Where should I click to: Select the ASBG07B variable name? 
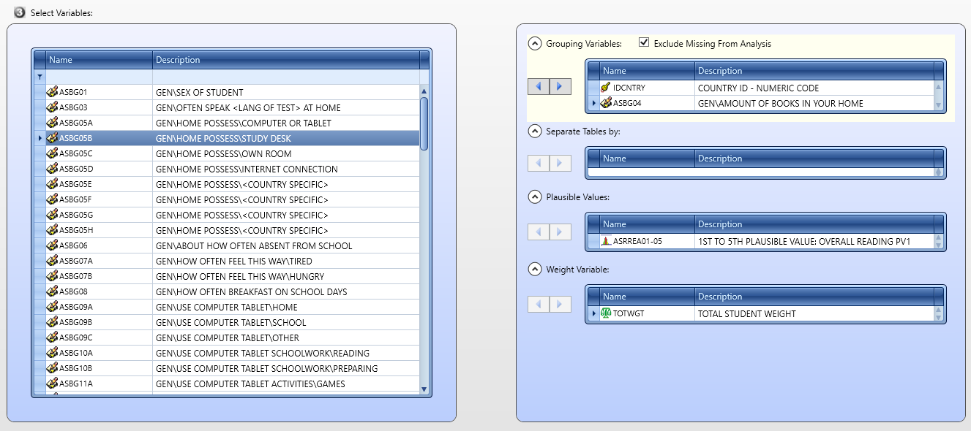point(75,276)
